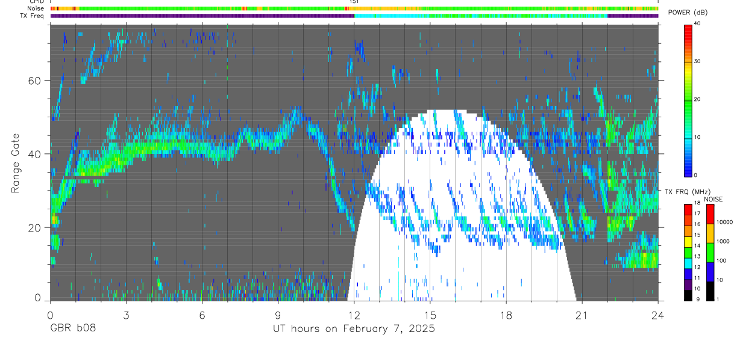The width and height of the screenshot is (740, 341).
Task: Click the '40' tick on POWER scale
Action: tap(698, 24)
